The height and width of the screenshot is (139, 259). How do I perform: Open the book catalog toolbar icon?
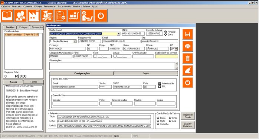[7, 16]
